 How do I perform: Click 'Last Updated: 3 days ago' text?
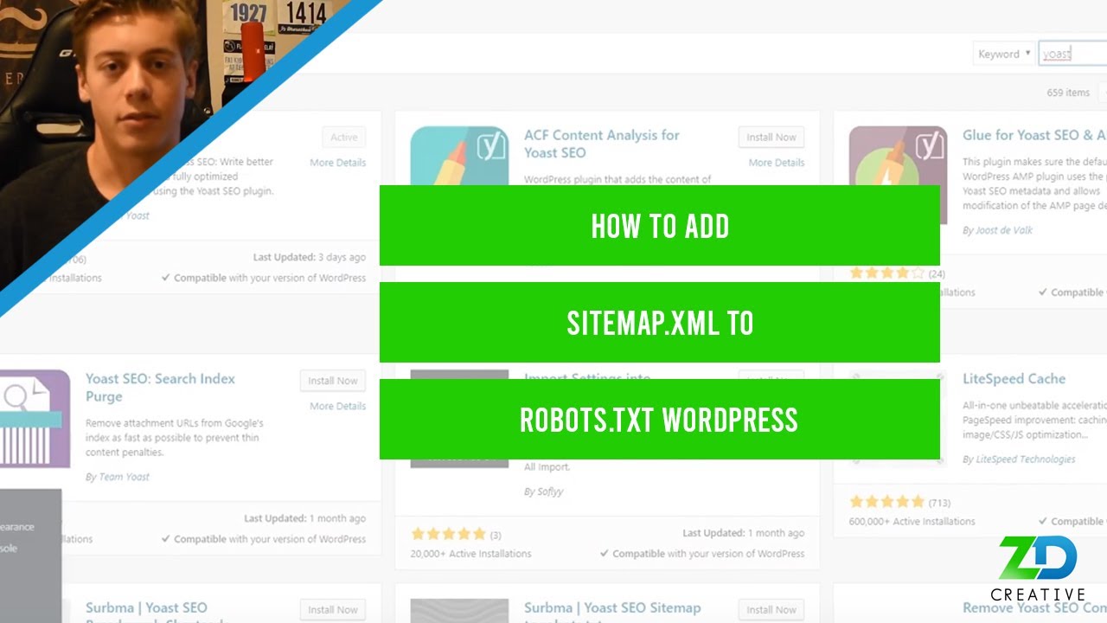[x=310, y=258]
